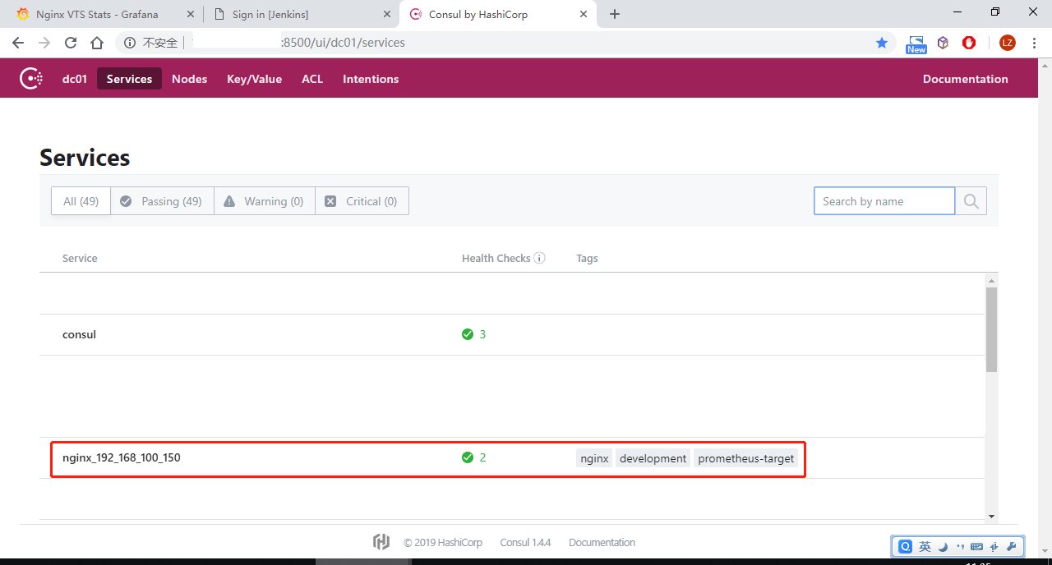Click the icon between keyboard and wrench
The height and width of the screenshot is (565, 1052).
pos(994,547)
